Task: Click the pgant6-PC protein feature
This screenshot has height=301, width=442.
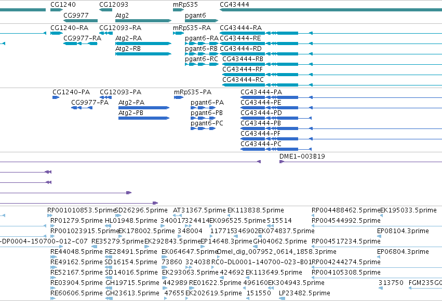Action: pyautogui.click(x=203, y=128)
